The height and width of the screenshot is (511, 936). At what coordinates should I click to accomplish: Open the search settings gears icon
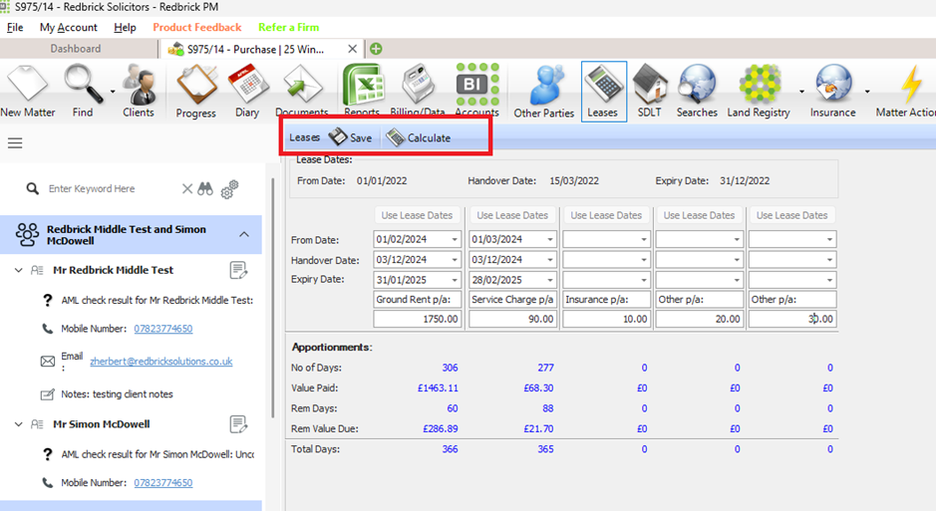(x=229, y=189)
